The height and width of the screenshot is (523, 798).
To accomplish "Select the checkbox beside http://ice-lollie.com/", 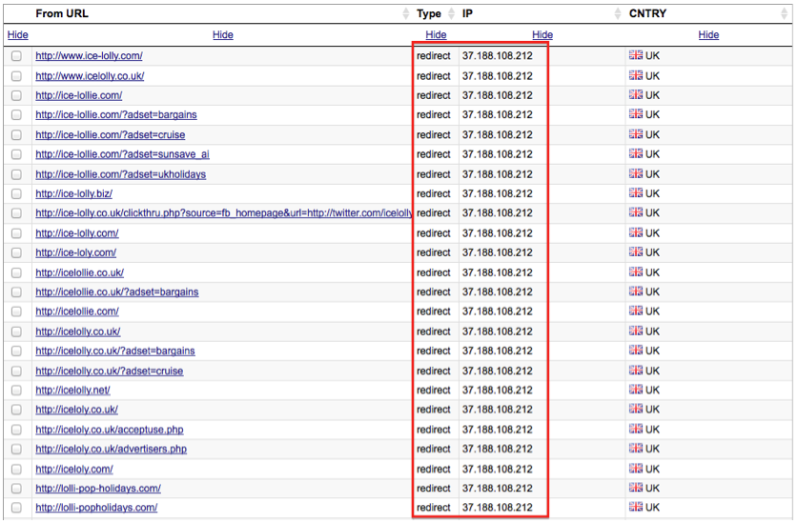I will pyautogui.click(x=17, y=95).
